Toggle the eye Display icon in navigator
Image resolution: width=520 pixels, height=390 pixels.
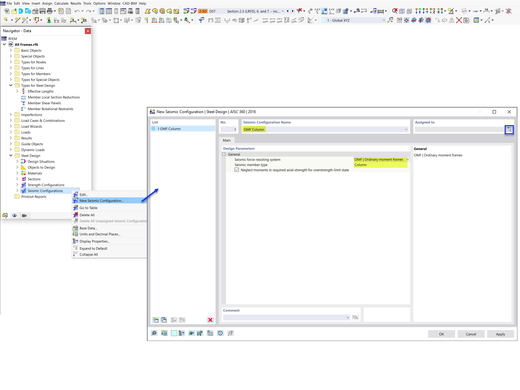tap(15, 215)
